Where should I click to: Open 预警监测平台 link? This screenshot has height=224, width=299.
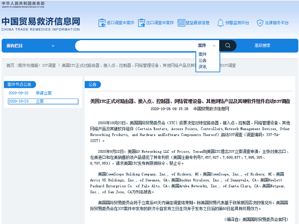click(237, 23)
